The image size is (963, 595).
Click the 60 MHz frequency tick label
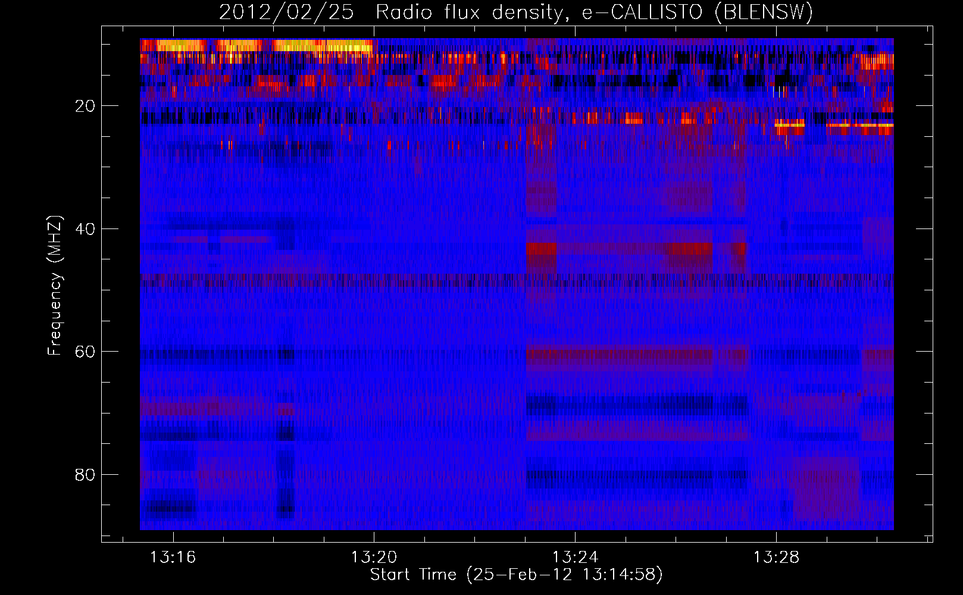click(x=85, y=352)
